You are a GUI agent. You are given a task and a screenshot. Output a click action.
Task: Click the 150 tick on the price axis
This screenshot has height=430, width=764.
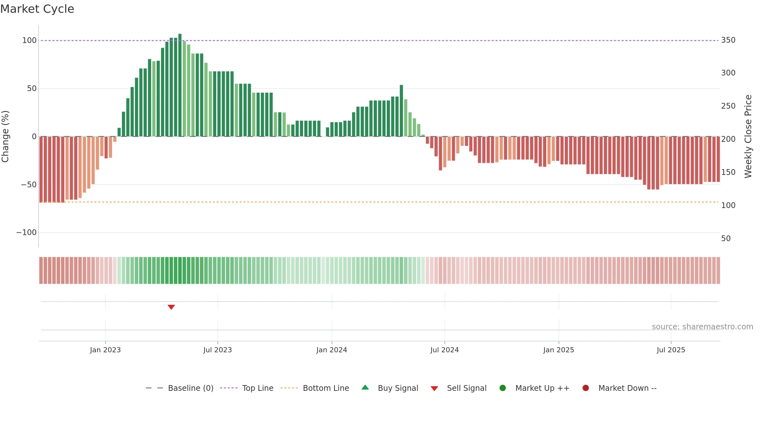(x=728, y=172)
